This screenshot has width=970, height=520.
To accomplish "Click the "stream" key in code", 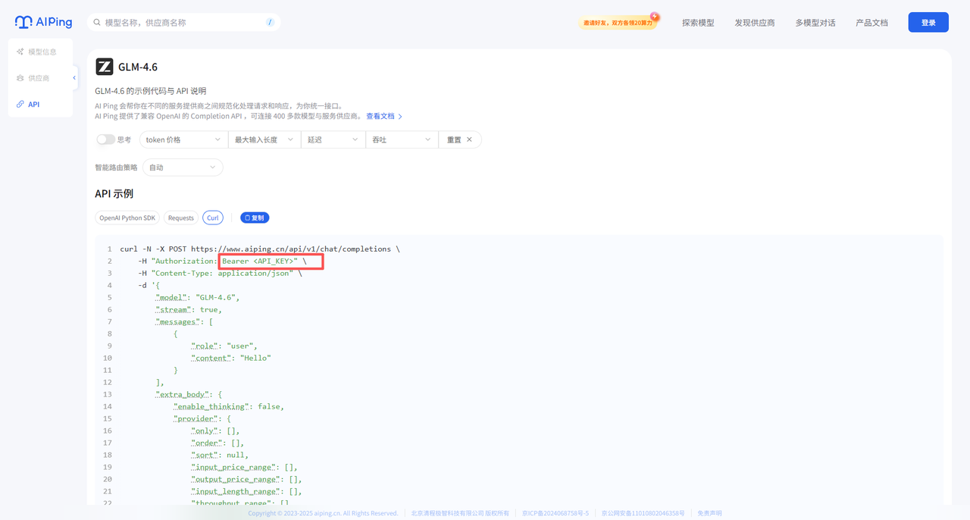I will 173,309.
